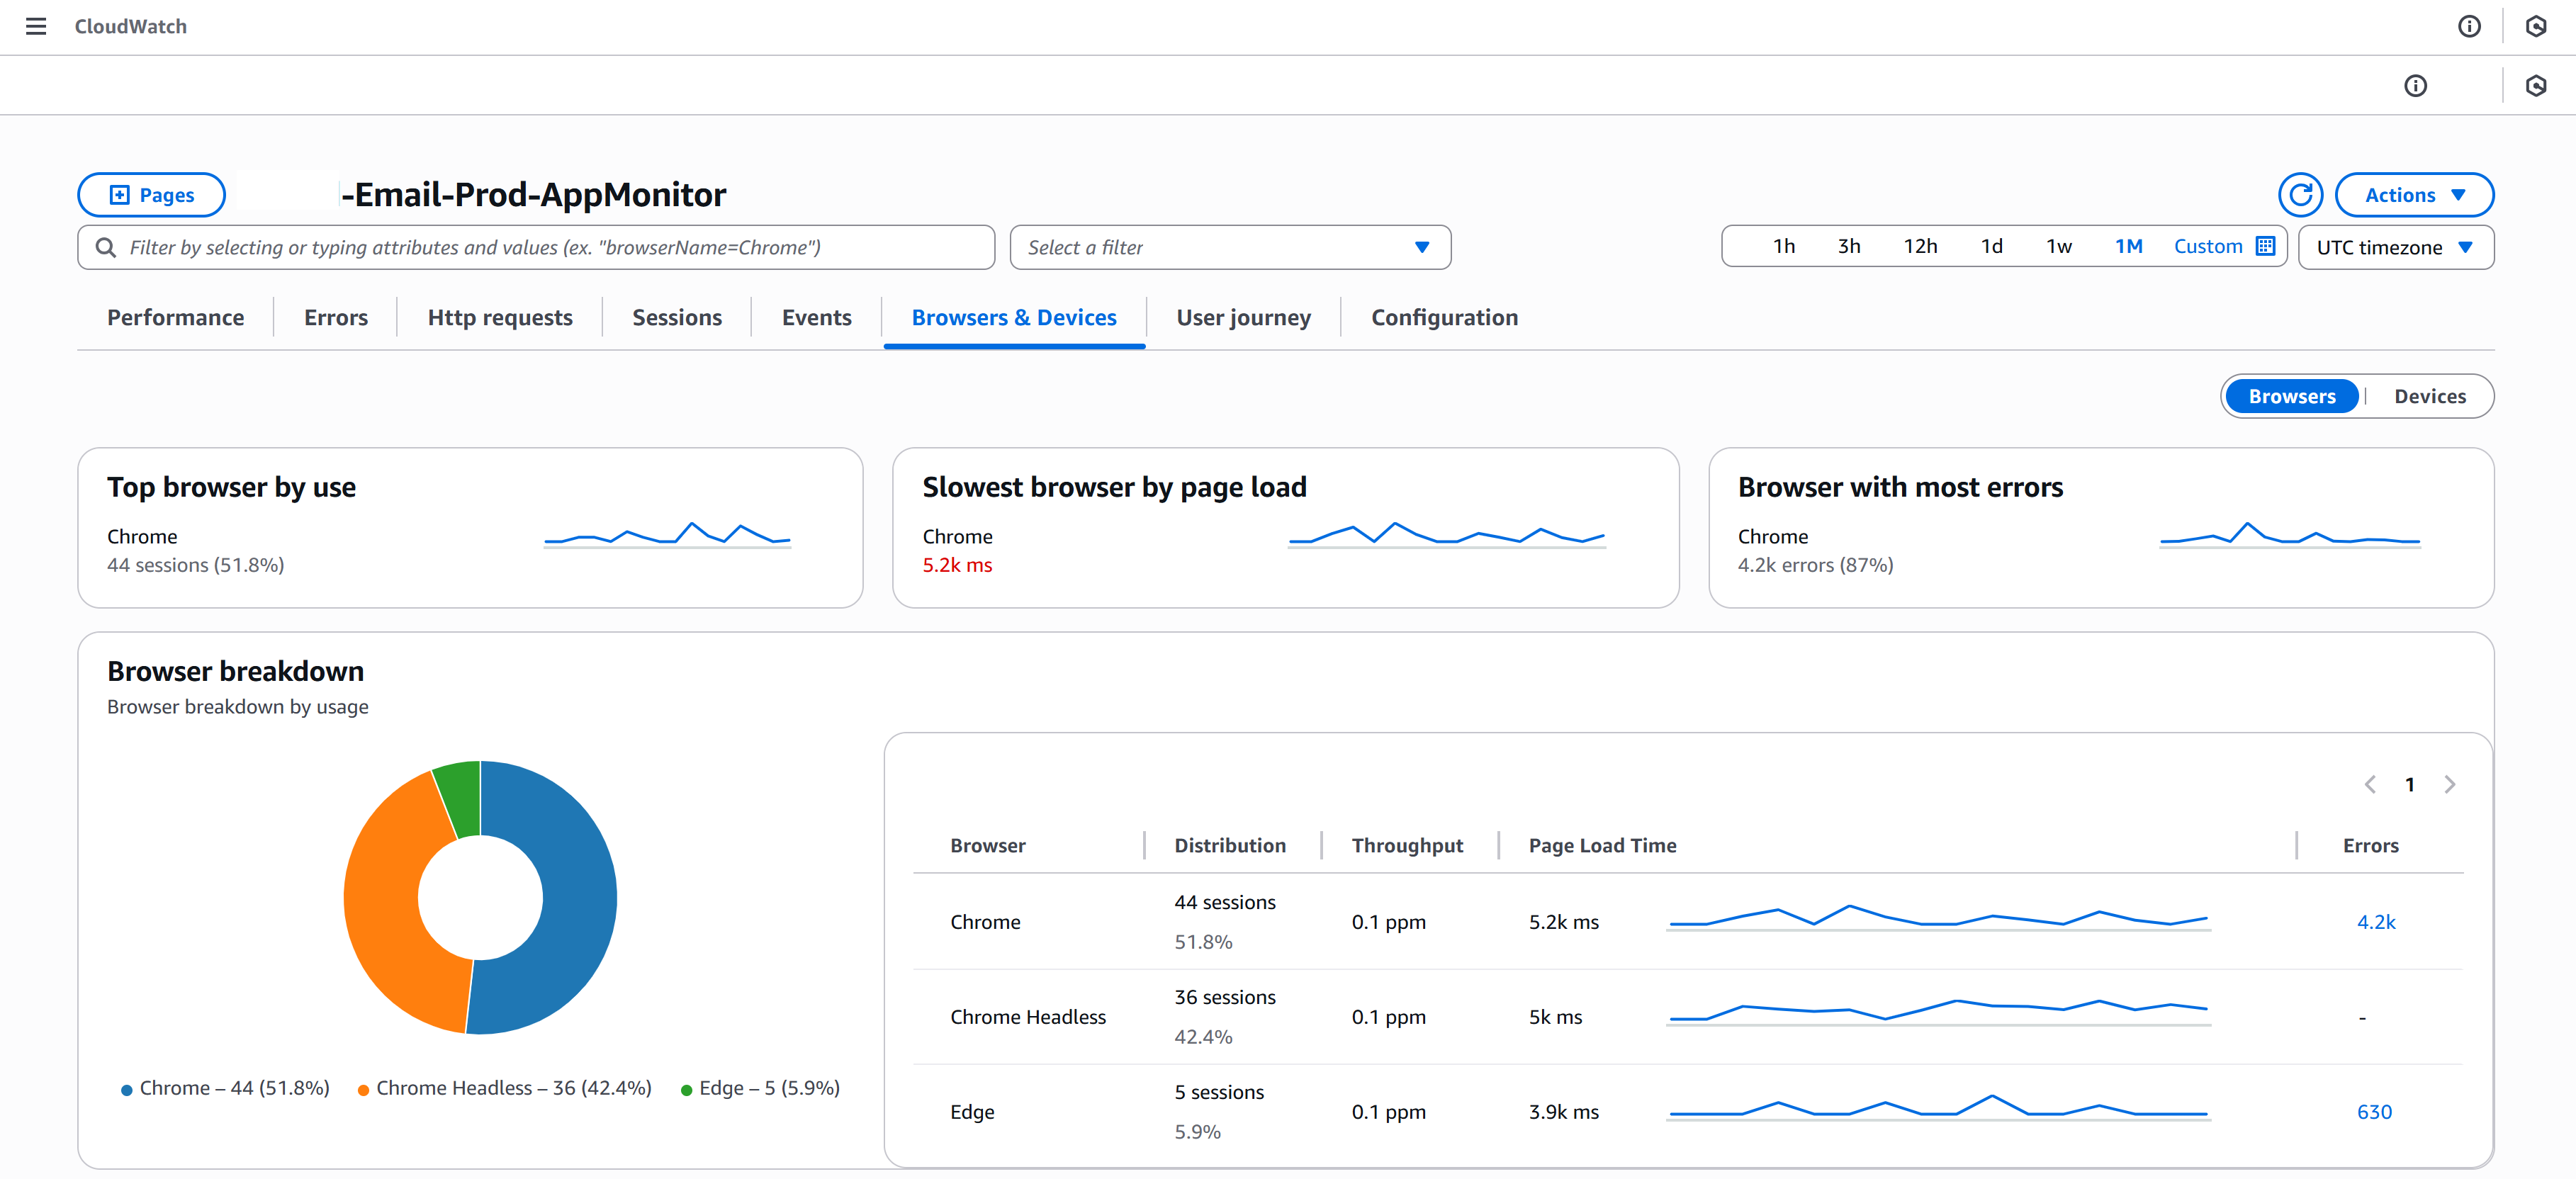The image size is (2576, 1179).
Task: Select the Browsers toggle view
Action: tap(2292, 396)
